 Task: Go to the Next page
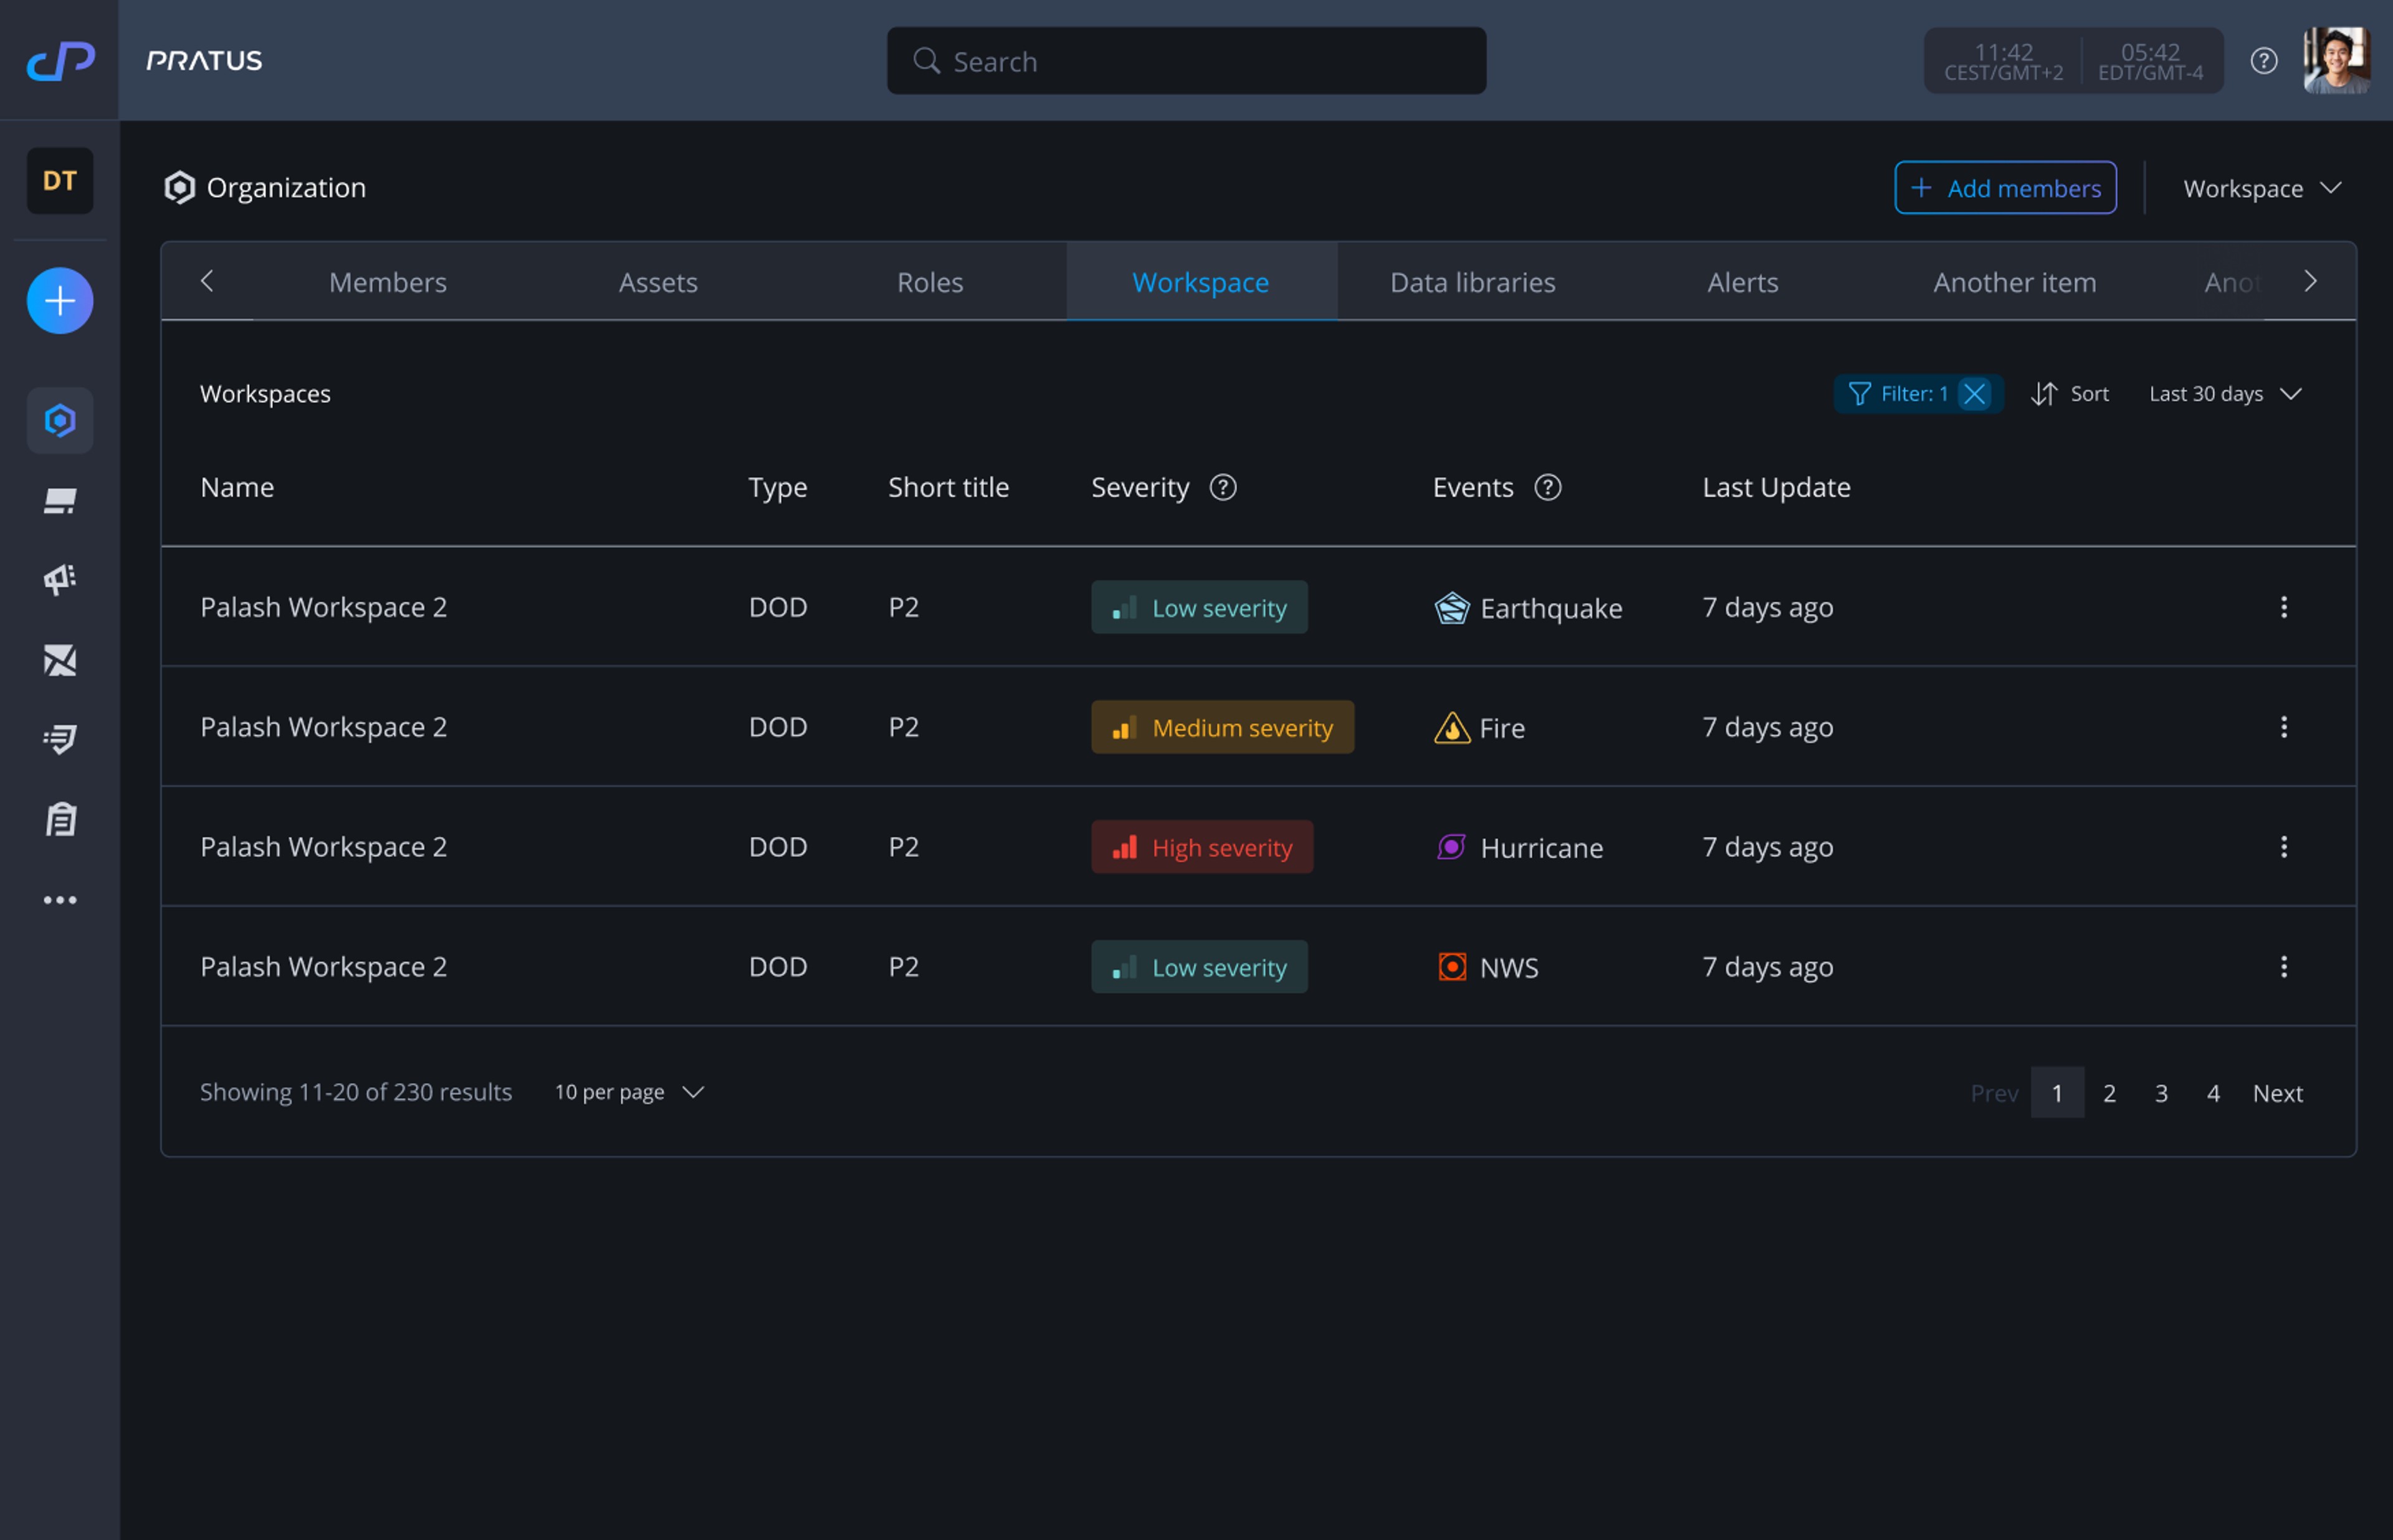click(2278, 1093)
